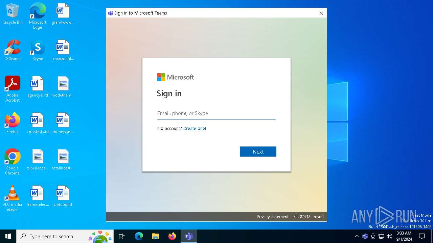Open the Skype desktop shortcut

point(38,51)
